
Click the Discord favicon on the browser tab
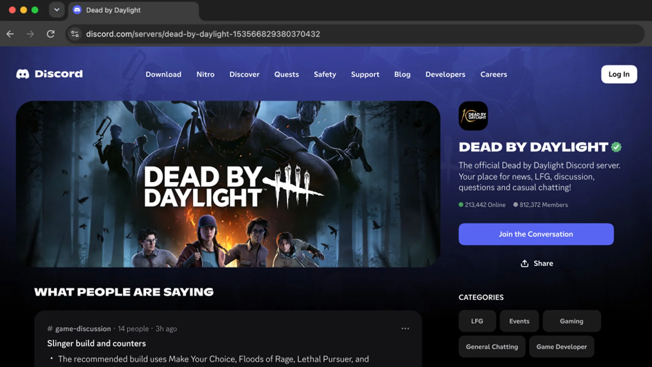tap(77, 10)
